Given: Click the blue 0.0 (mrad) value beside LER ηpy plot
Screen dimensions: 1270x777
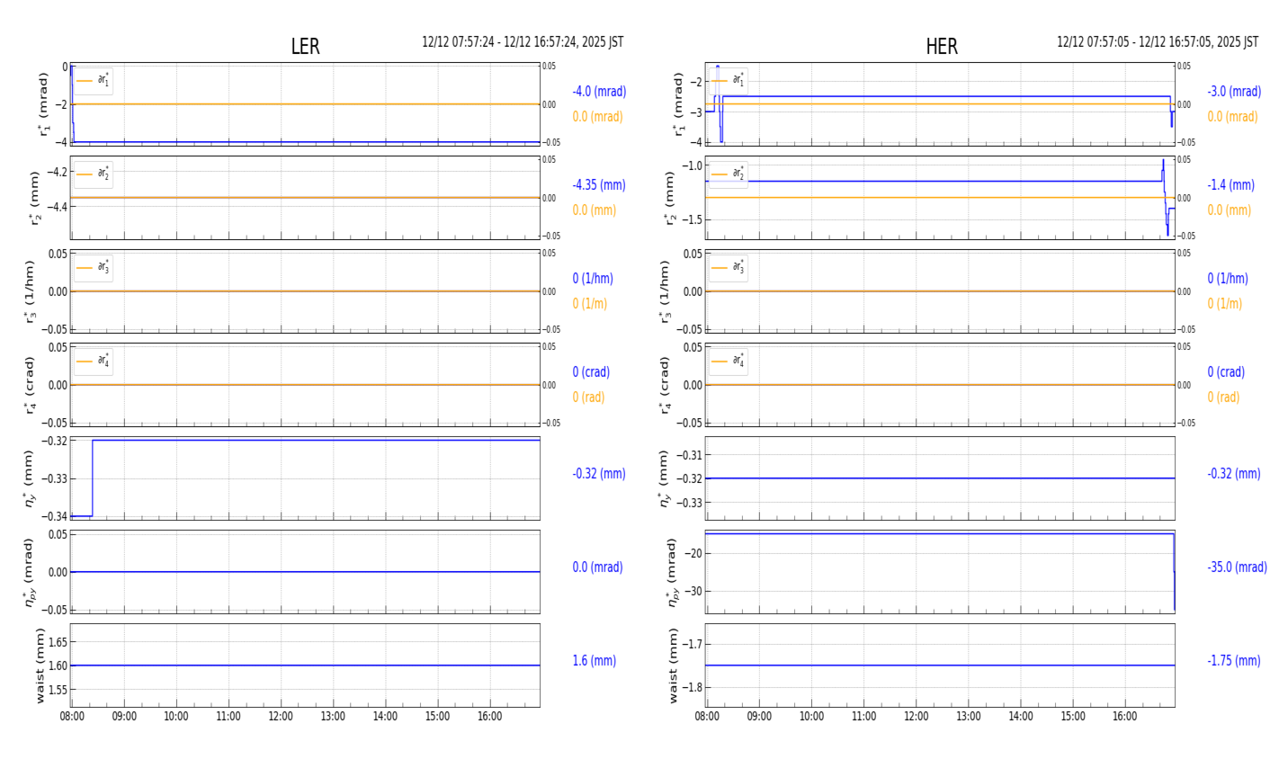Looking at the screenshot, I should point(597,567).
